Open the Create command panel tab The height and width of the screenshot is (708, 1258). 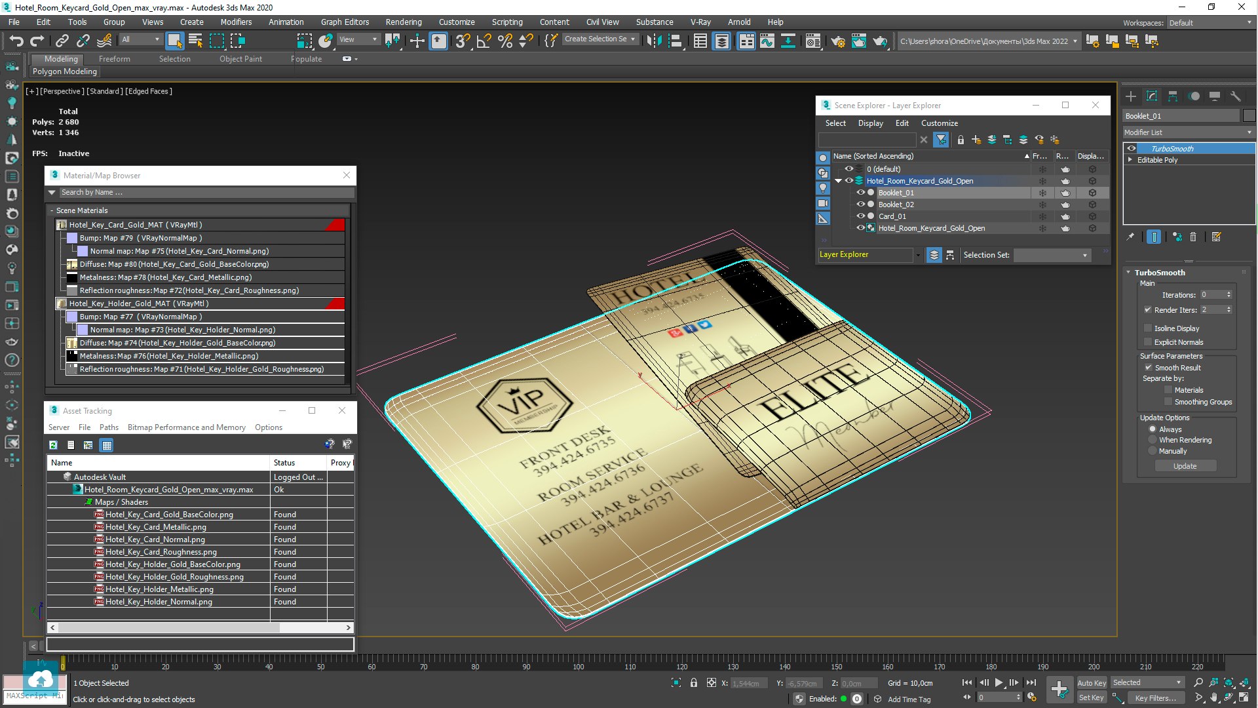coord(1131,96)
